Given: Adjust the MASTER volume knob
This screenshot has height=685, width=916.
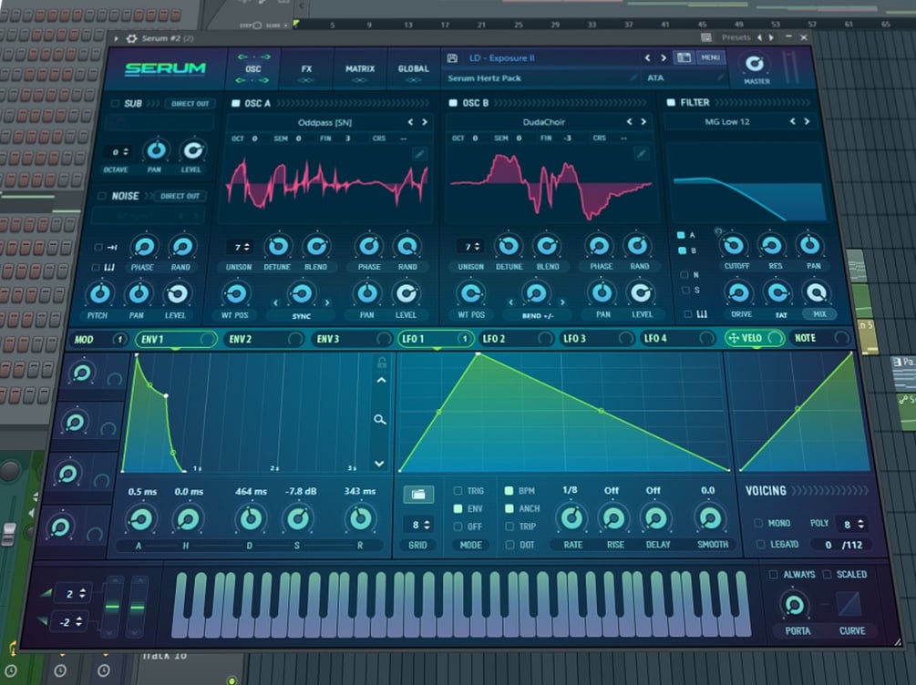Looking at the screenshot, I should [754, 63].
